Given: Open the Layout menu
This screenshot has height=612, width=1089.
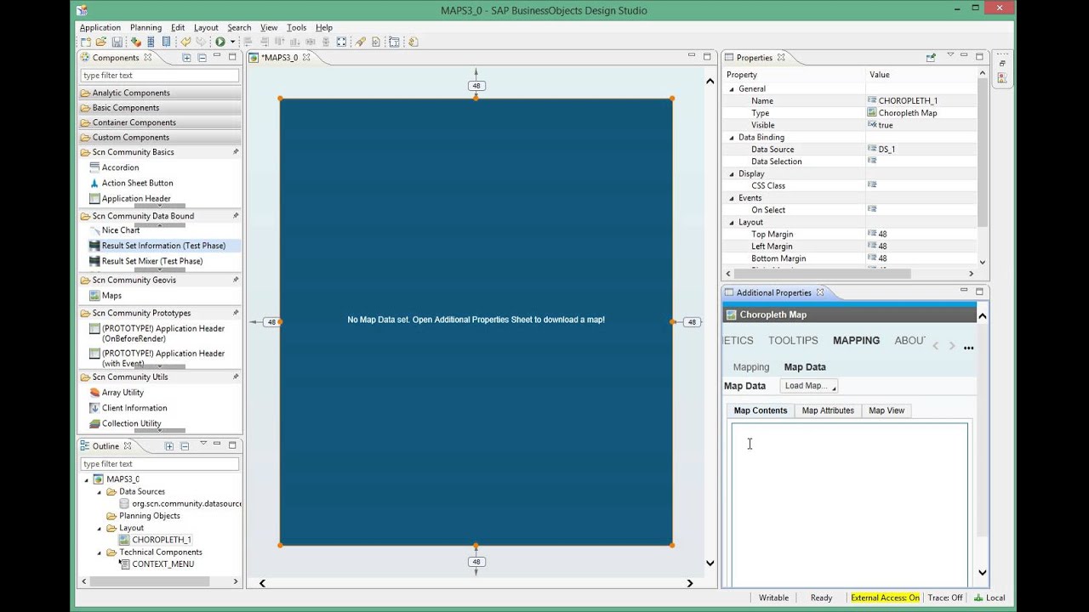Looking at the screenshot, I should [206, 27].
